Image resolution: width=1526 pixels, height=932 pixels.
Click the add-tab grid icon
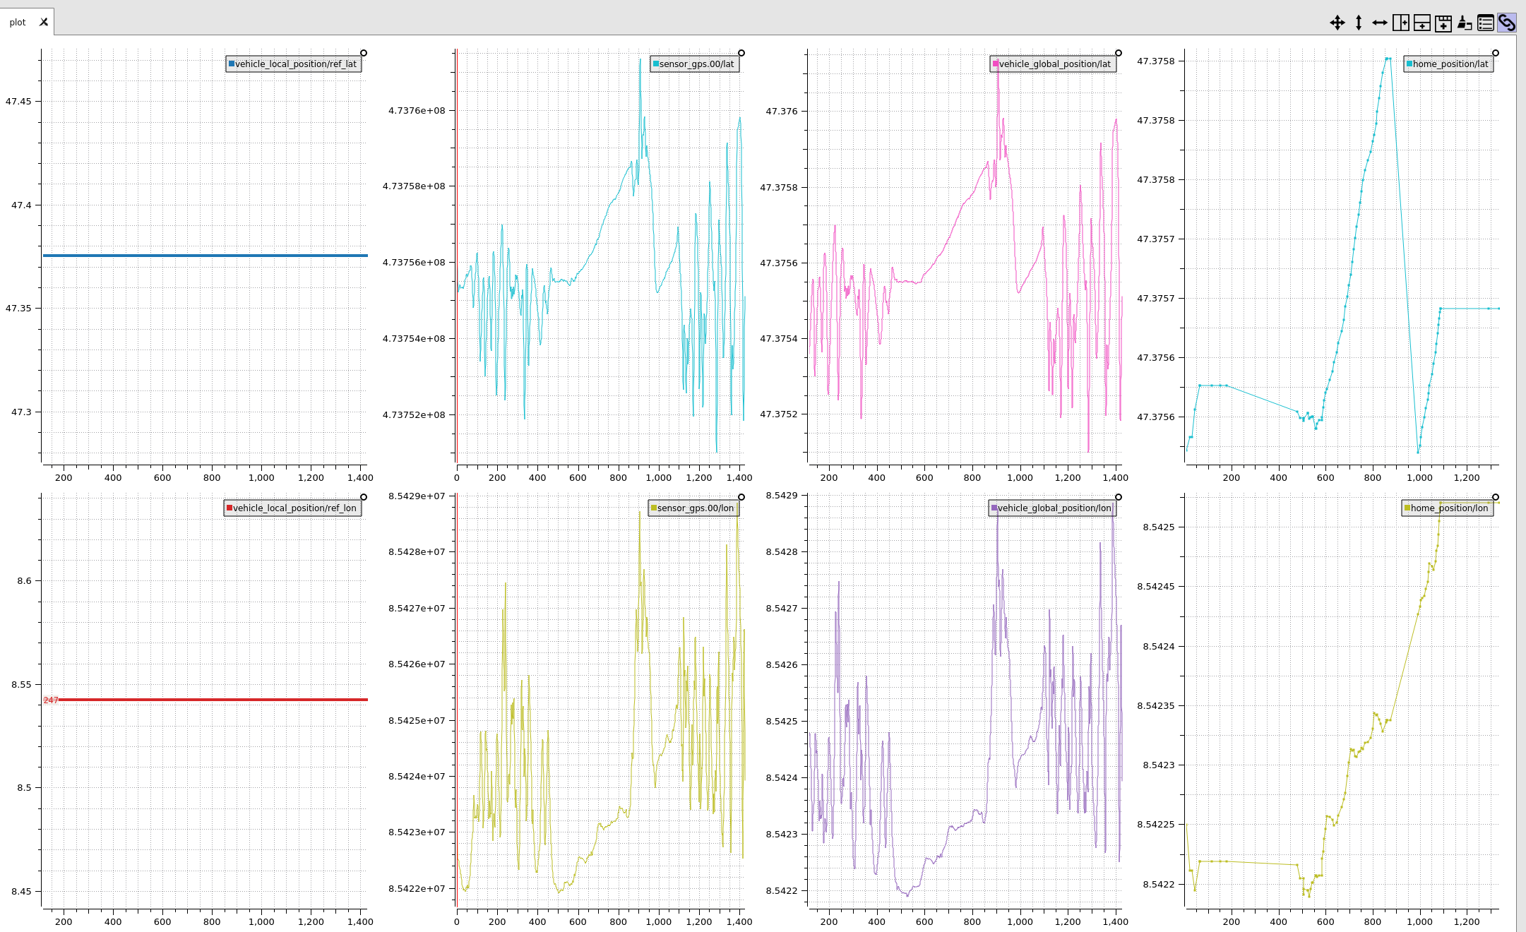[1443, 23]
